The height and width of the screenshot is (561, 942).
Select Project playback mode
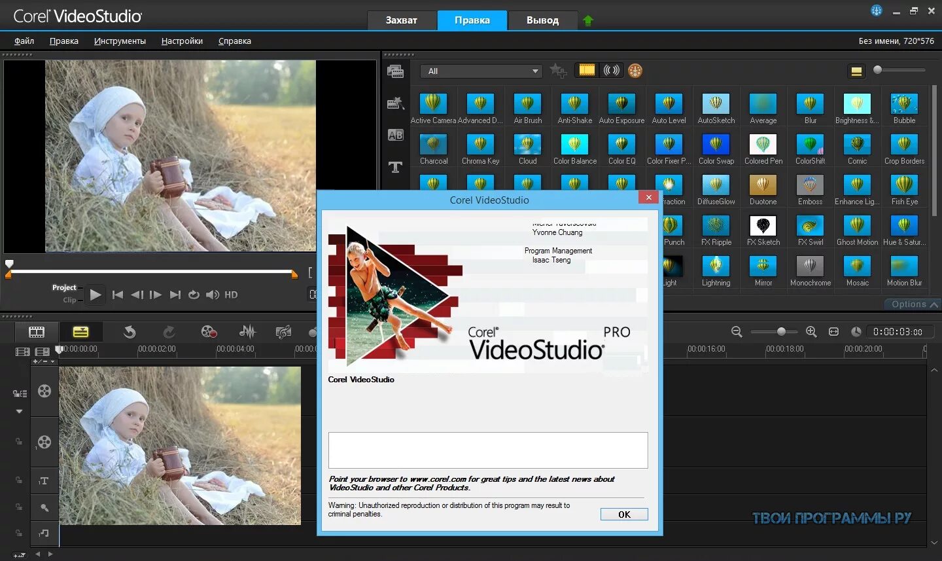pyautogui.click(x=64, y=287)
